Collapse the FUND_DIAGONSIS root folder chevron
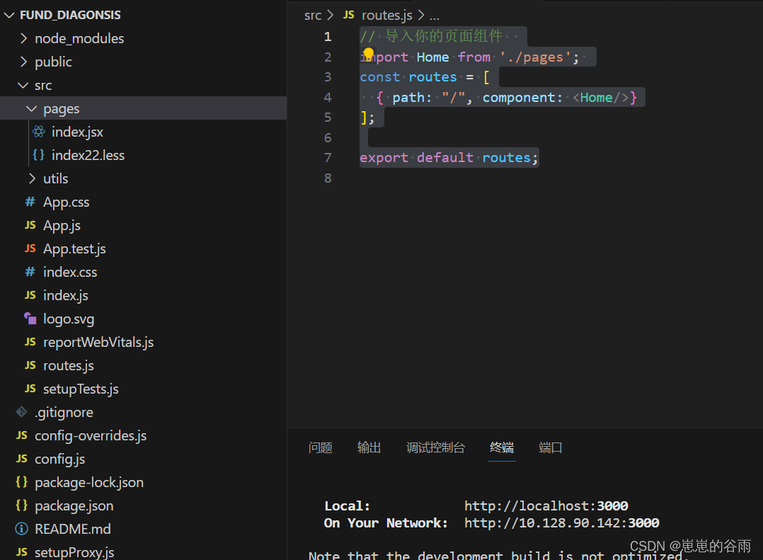The width and height of the screenshot is (763, 560). pos(9,15)
